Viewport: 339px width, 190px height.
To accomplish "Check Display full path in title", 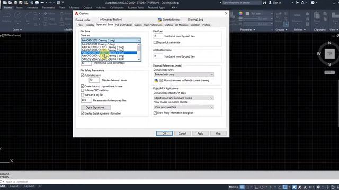I will pyautogui.click(x=155, y=42).
